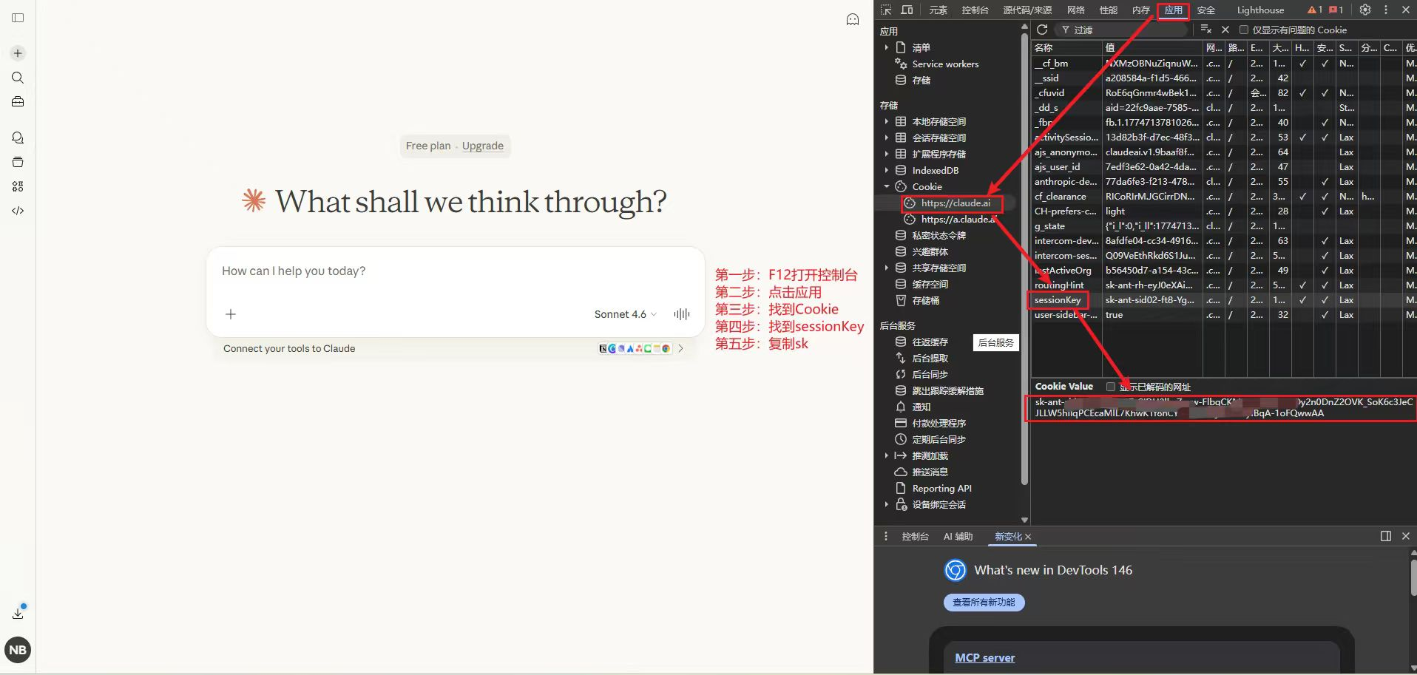1417x675 pixels.
Task: Start voice mode waveform icon
Action: pyautogui.click(x=682, y=314)
